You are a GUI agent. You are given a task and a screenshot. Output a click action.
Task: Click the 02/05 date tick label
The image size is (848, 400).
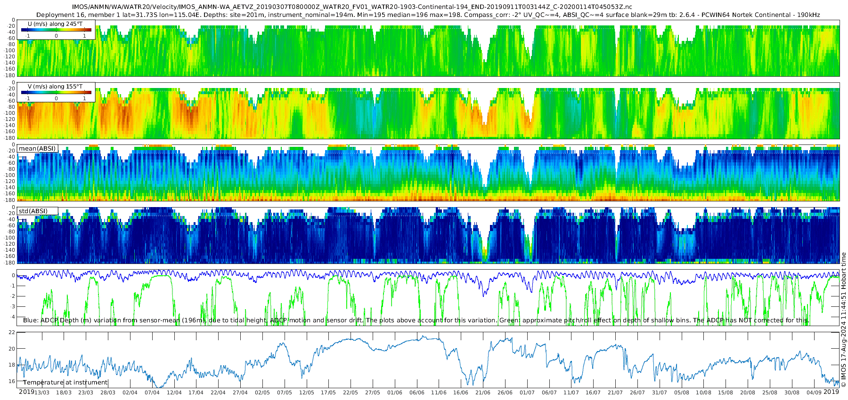[262, 392]
